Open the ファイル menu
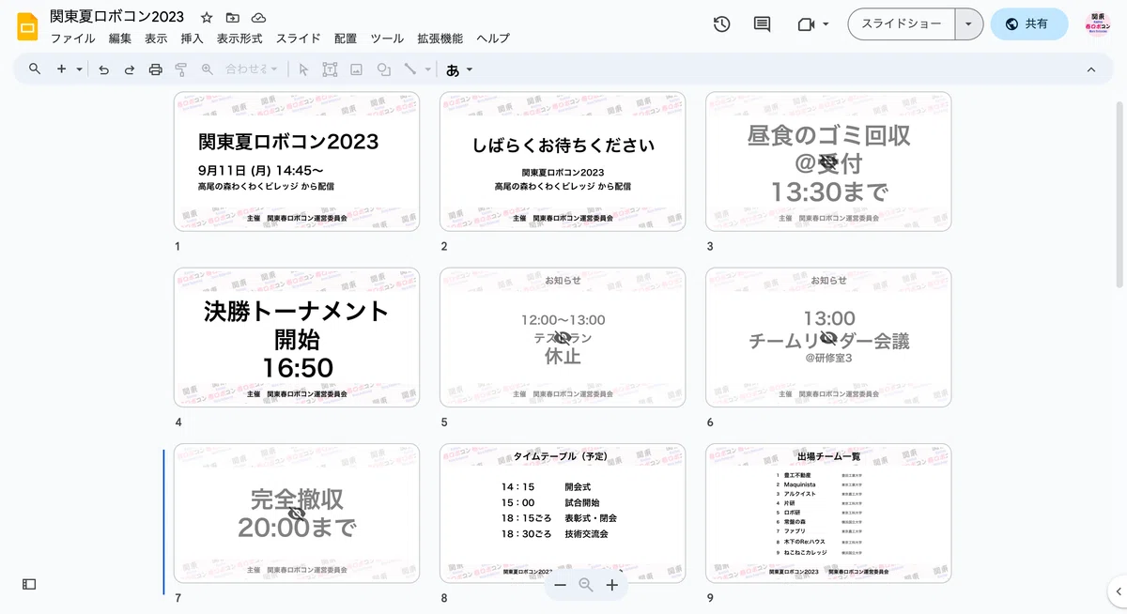Image resolution: width=1127 pixels, height=614 pixels. [x=72, y=38]
